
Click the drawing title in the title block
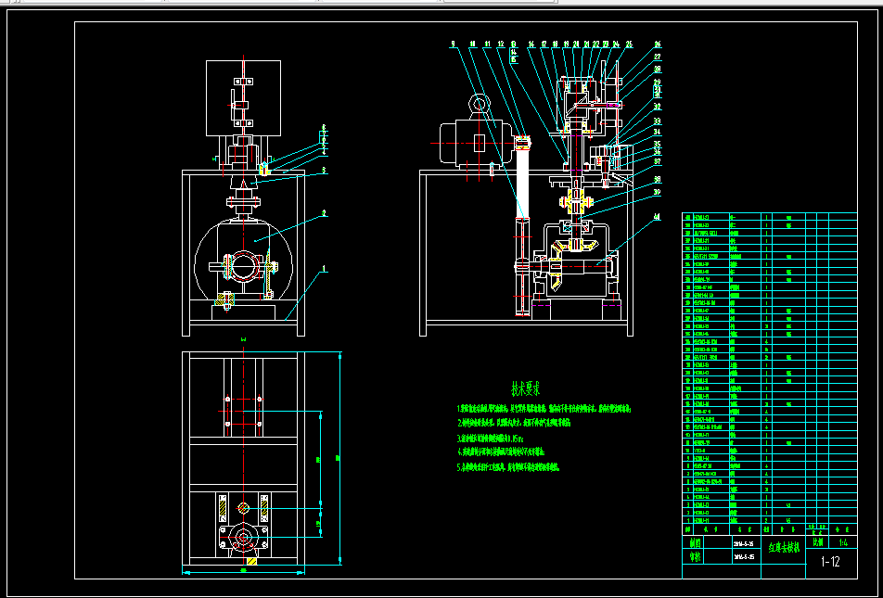pos(784,548)
